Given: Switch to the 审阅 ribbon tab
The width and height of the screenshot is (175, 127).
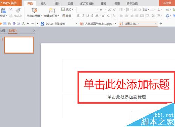Looking at the screenshot, I should pyautogui.click(x=104, y=3).
